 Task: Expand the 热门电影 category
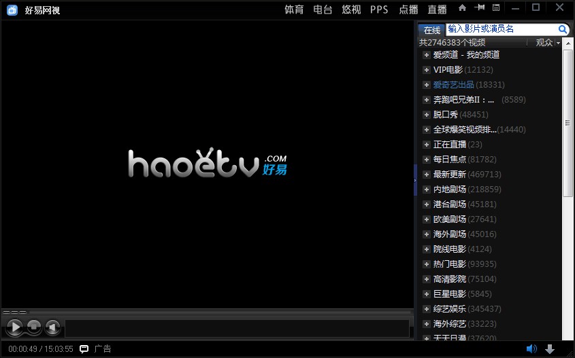click(426, 264)
